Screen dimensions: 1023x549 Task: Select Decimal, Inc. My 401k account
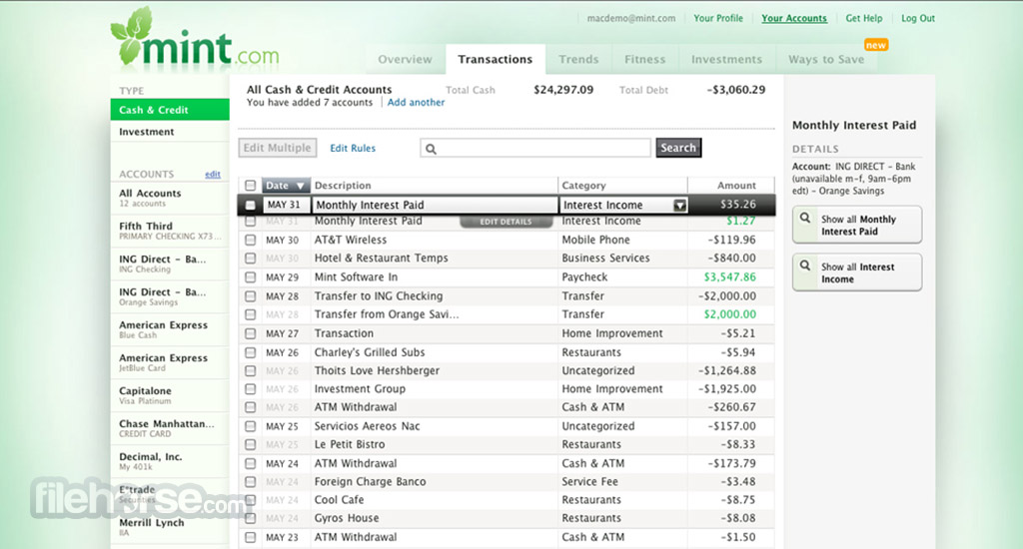[170, 461]
